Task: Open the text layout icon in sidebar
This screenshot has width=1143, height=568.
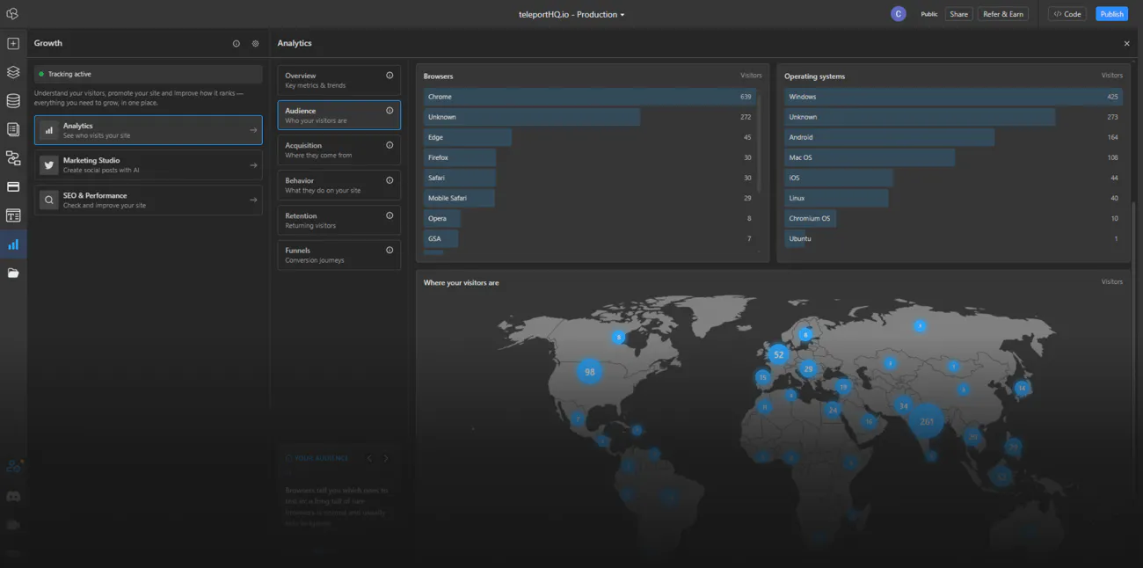Action: 13,215
